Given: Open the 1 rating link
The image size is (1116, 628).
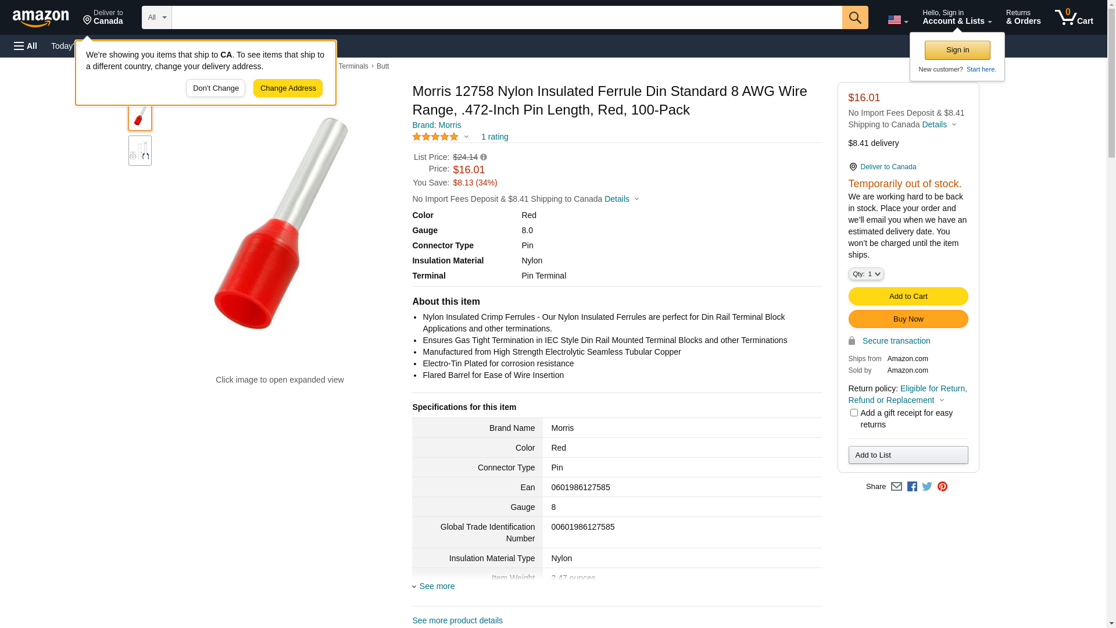Looking at the screenshot, I should tap(495, 137).
